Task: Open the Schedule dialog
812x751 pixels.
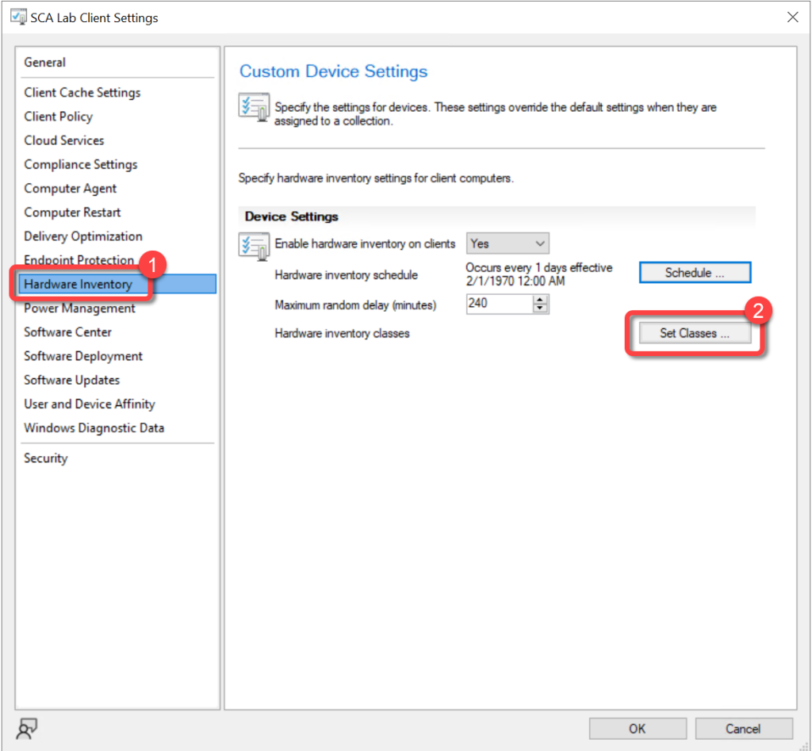Action: 695,273
